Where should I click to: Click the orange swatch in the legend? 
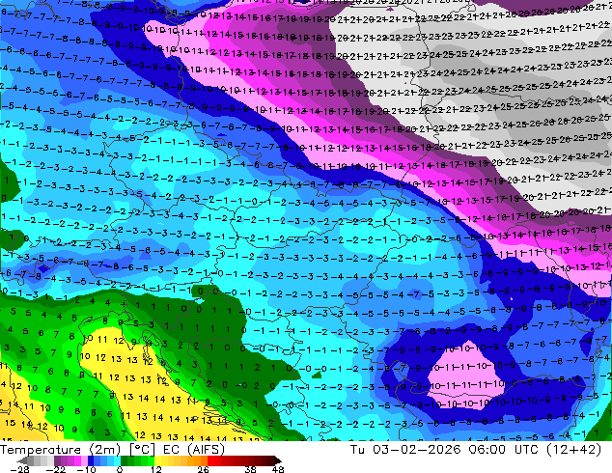pyautogui.click(x=198, y=460)
